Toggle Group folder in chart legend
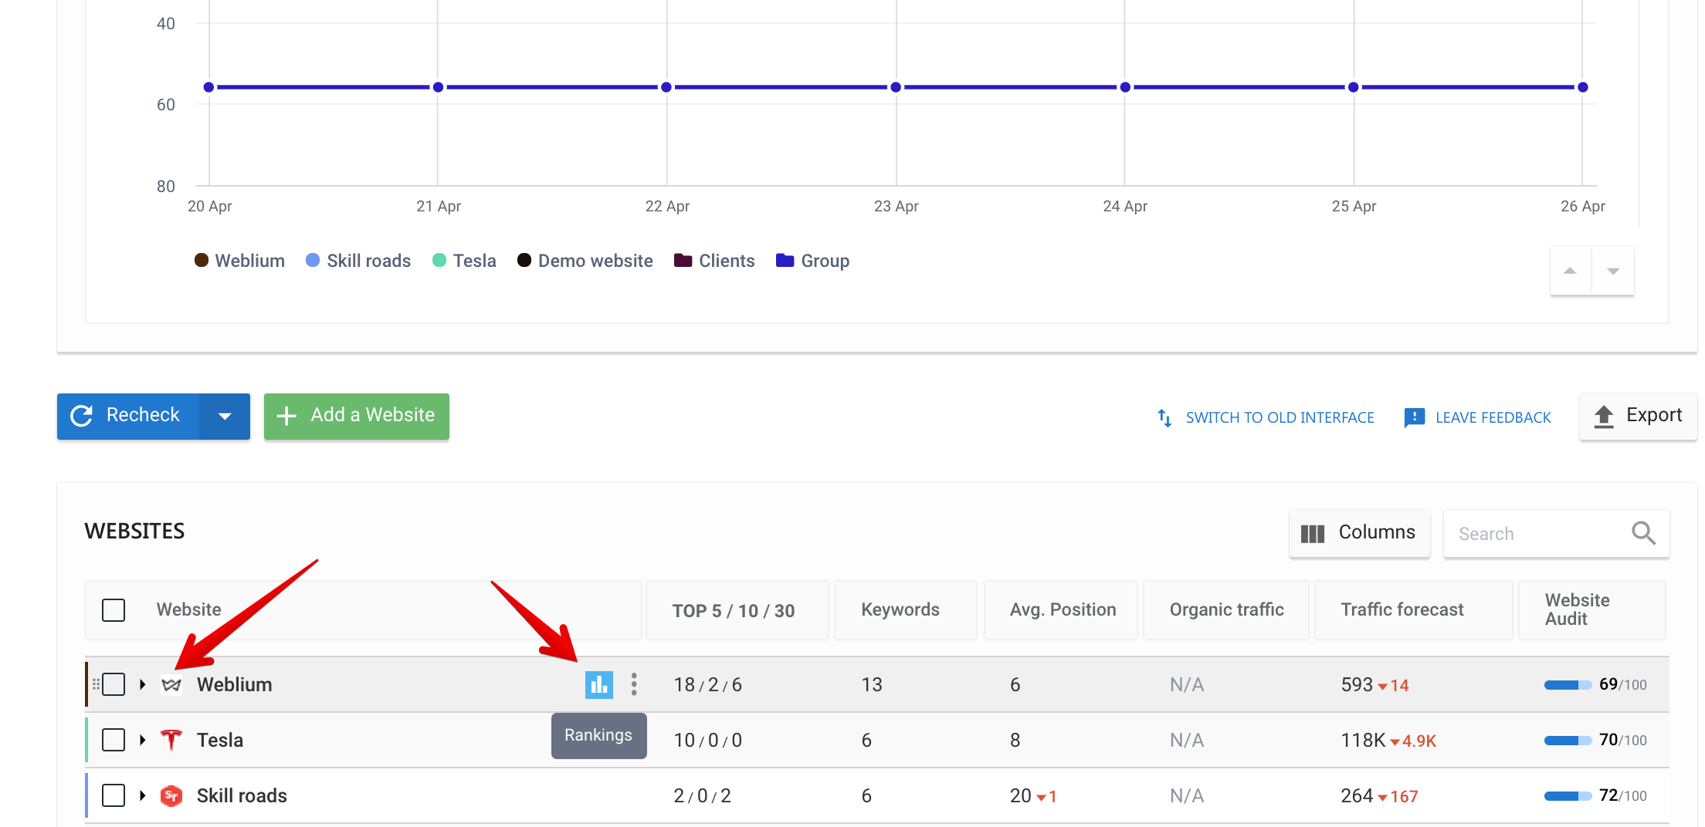 click(812, 261)
